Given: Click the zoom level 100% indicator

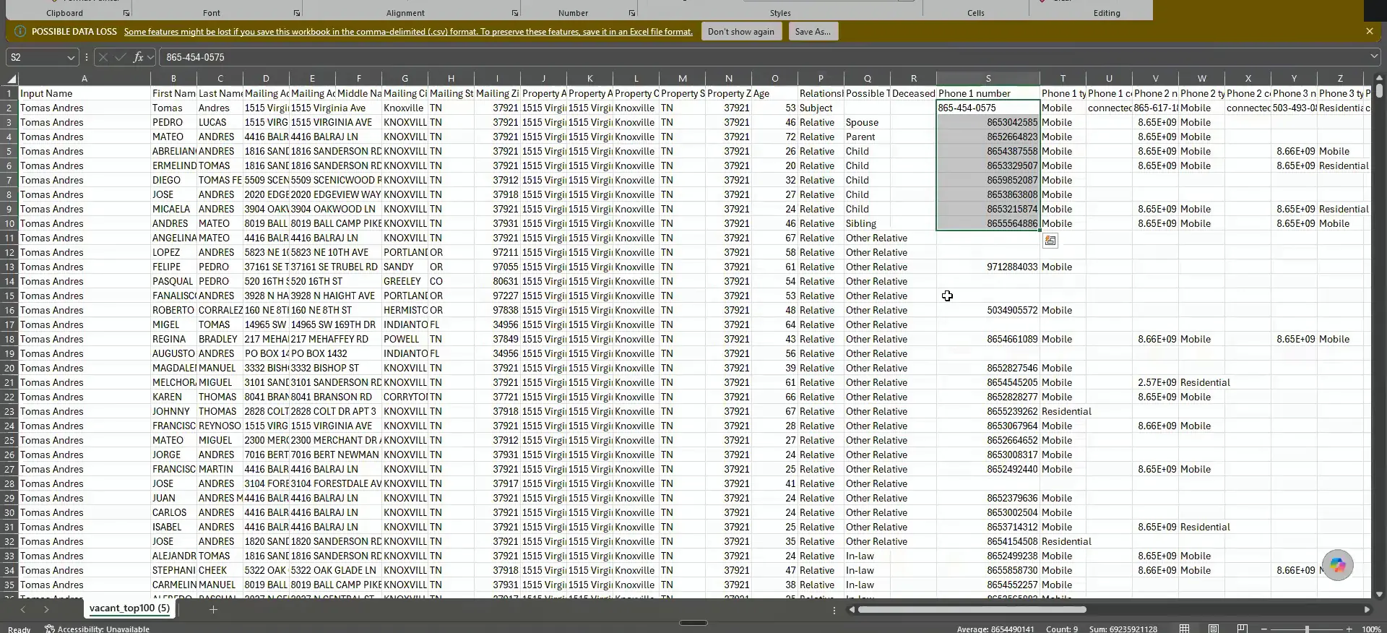Looking at the screenshot, I should point(1371,629).
